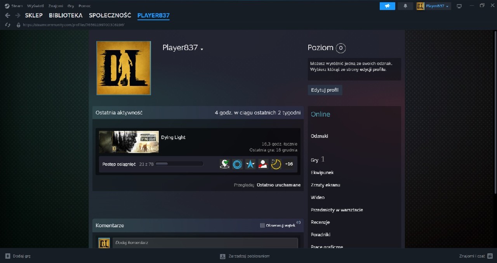Viewport: 497px width, 263px height.
Task: Click the Edytuj profil button
Action: click(325, 90)
